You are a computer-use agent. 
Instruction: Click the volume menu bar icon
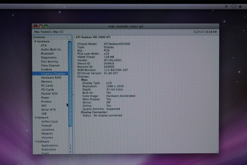(240, 7)
